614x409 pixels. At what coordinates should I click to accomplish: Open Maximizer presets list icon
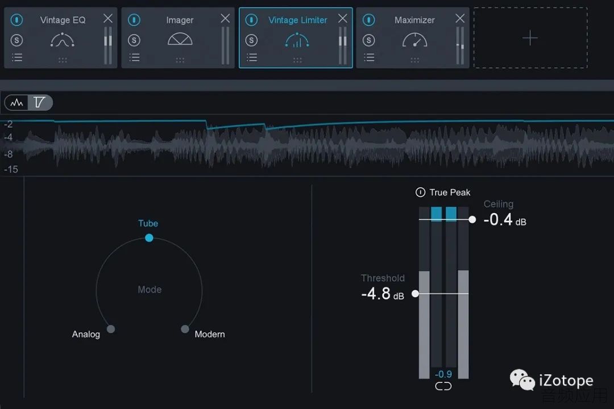369,57
